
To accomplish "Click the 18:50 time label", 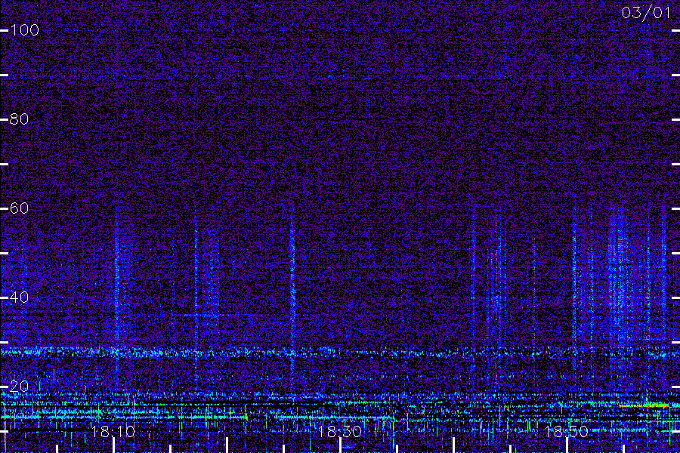I will coord(567,431).
